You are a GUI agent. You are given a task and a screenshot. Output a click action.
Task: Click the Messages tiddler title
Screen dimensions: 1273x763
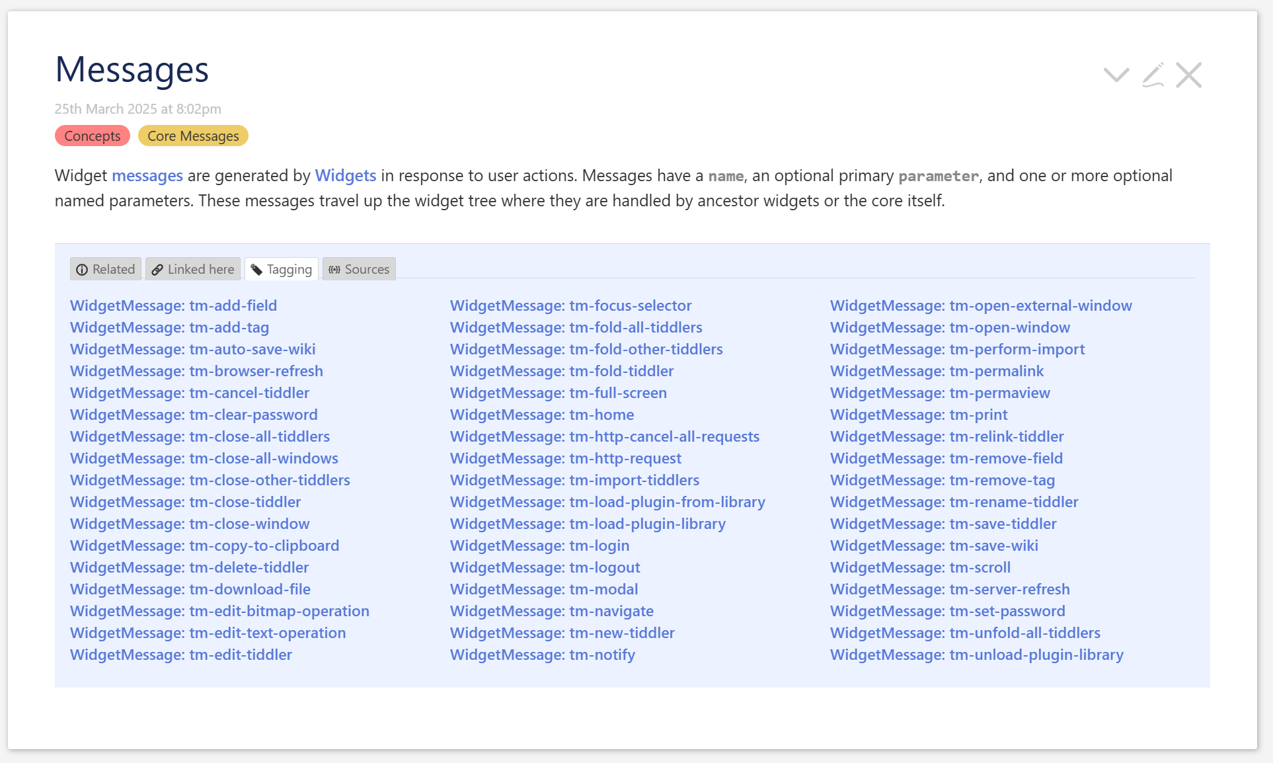(x=132, y=69)
